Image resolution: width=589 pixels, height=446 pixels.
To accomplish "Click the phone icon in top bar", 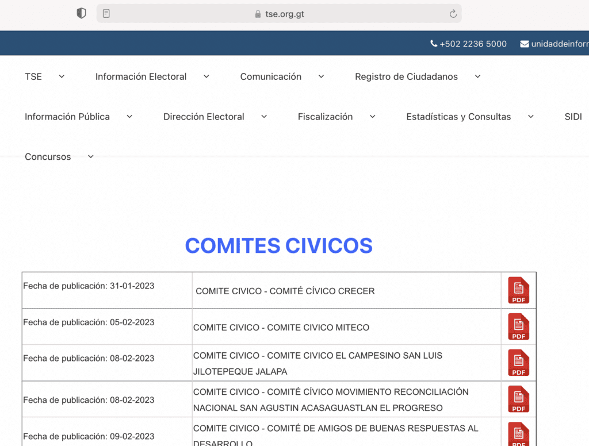I will [x=434, y=44].
